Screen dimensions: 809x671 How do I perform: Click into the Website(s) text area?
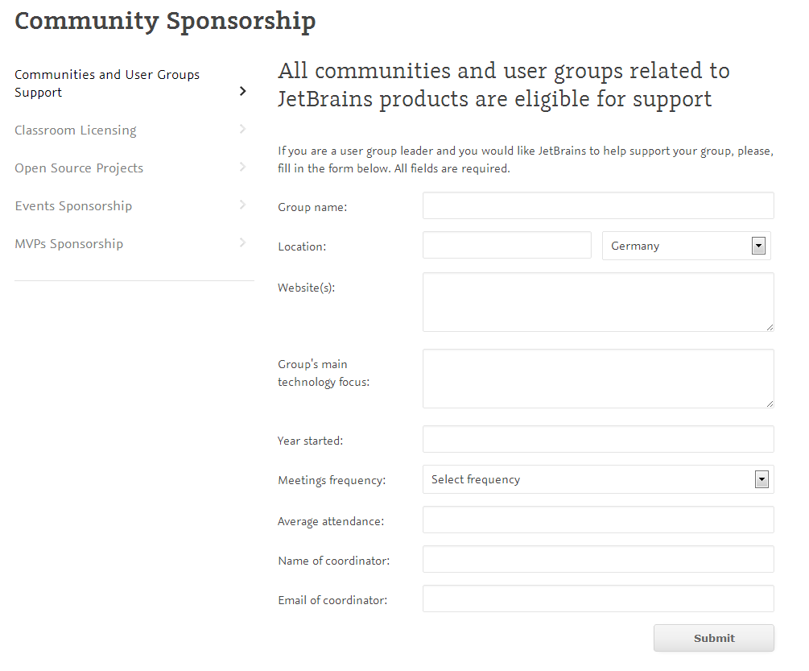point(598,302)
